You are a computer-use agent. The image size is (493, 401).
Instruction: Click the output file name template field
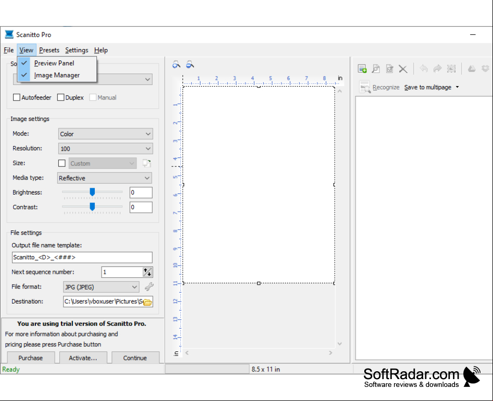click(x=82, y=257)
